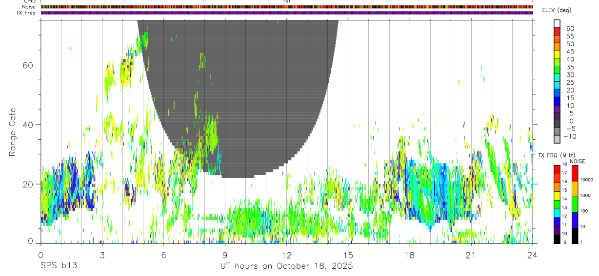
Task: Click x-axis tick label '6'
Action: click(163, 255)
